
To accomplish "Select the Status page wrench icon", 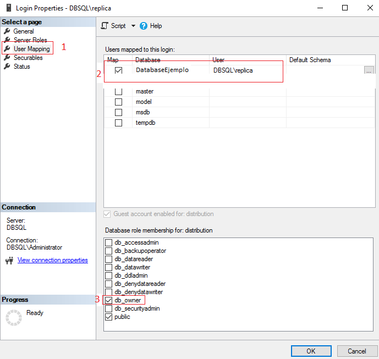I will (7, 67).
